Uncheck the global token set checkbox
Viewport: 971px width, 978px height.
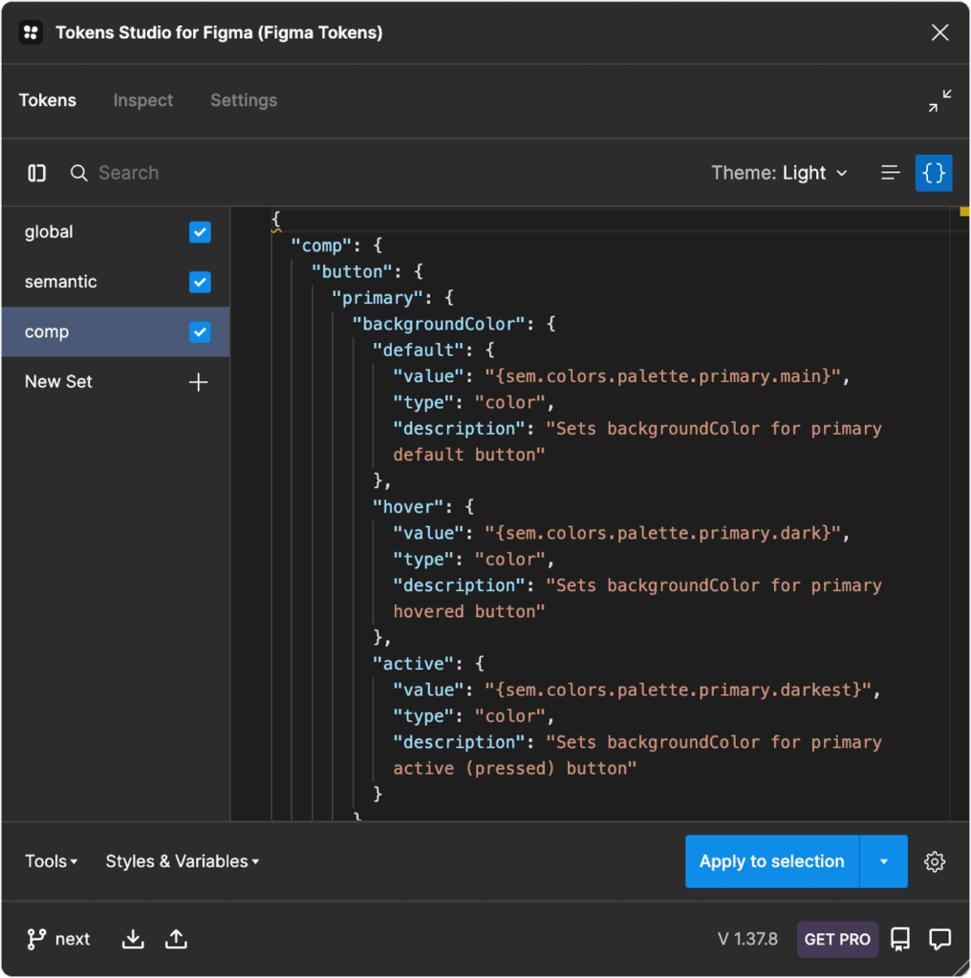coord(200,232)
